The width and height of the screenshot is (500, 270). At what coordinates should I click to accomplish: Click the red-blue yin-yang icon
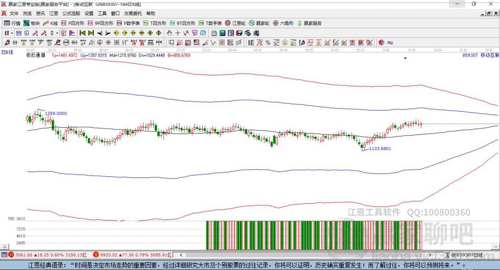click(381, 43)
